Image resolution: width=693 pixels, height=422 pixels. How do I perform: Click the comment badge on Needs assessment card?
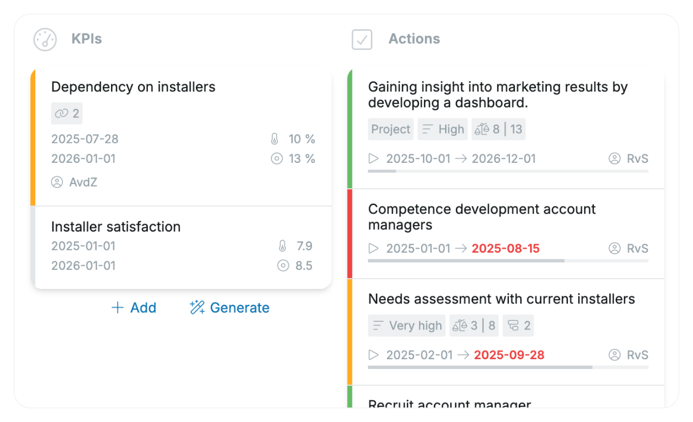point(518,325)
